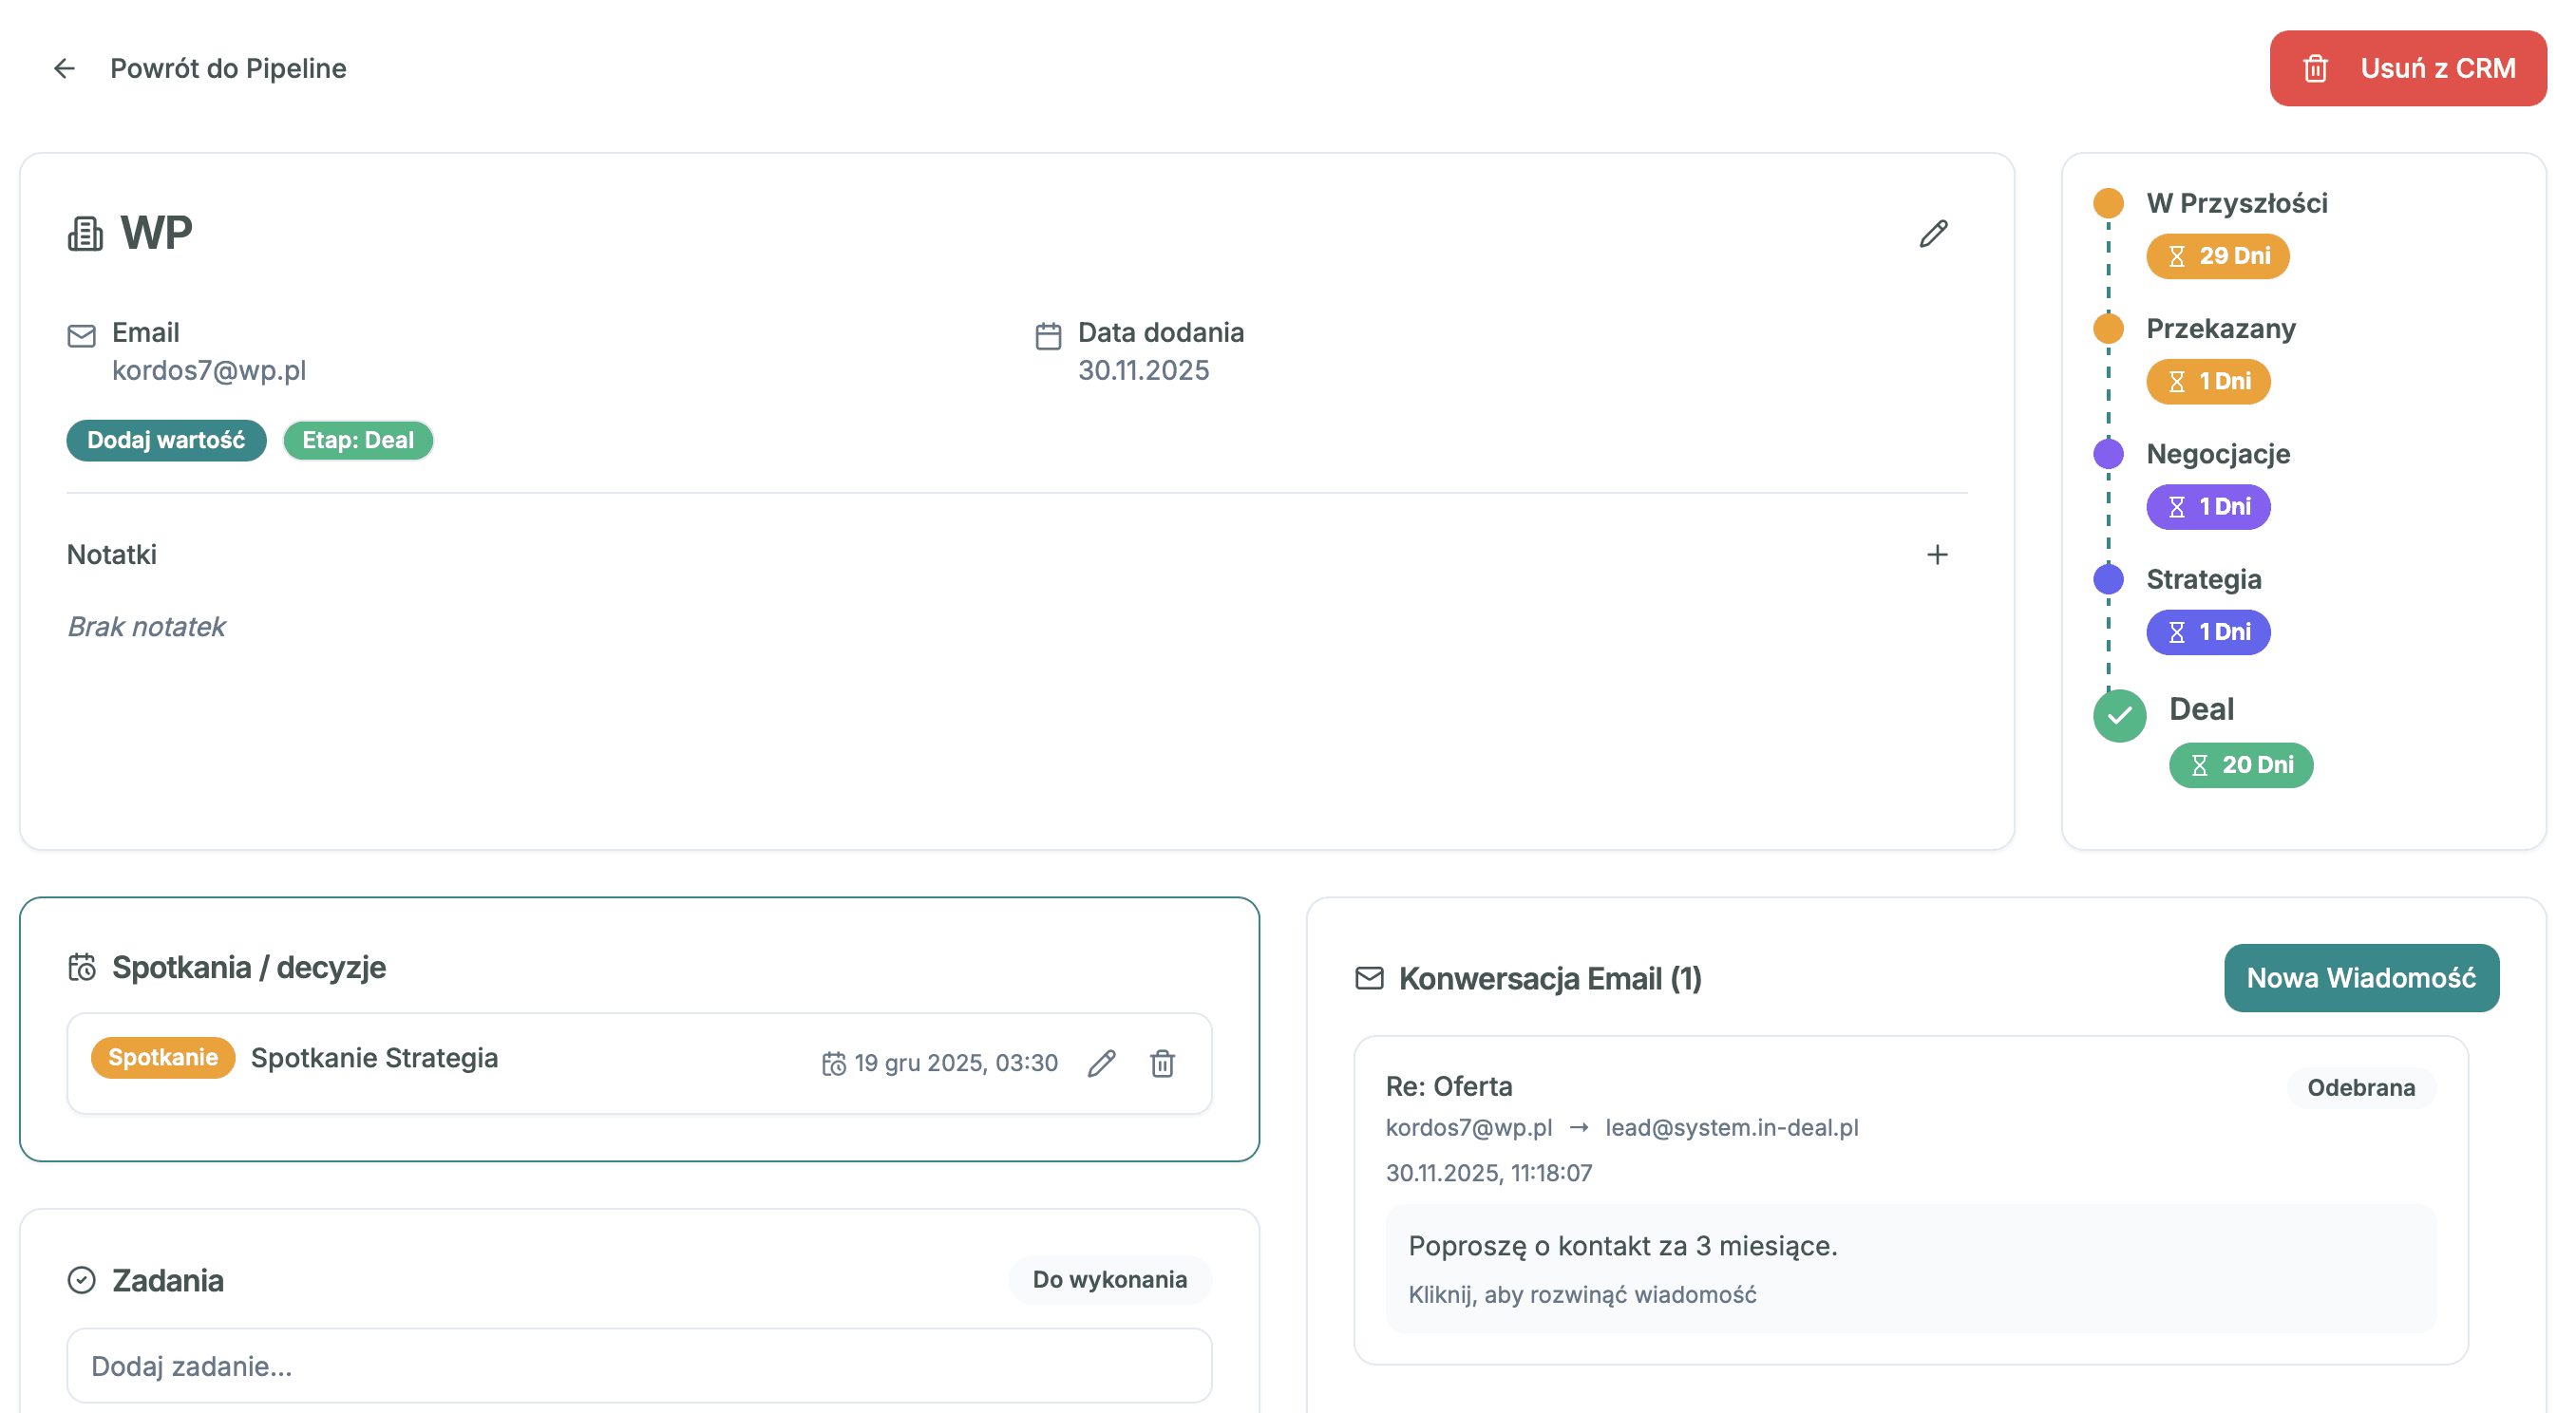This screenshot has width=2576, height=1413.
Task: Click the Zadania circle check icon
Action: point(81,1280)
